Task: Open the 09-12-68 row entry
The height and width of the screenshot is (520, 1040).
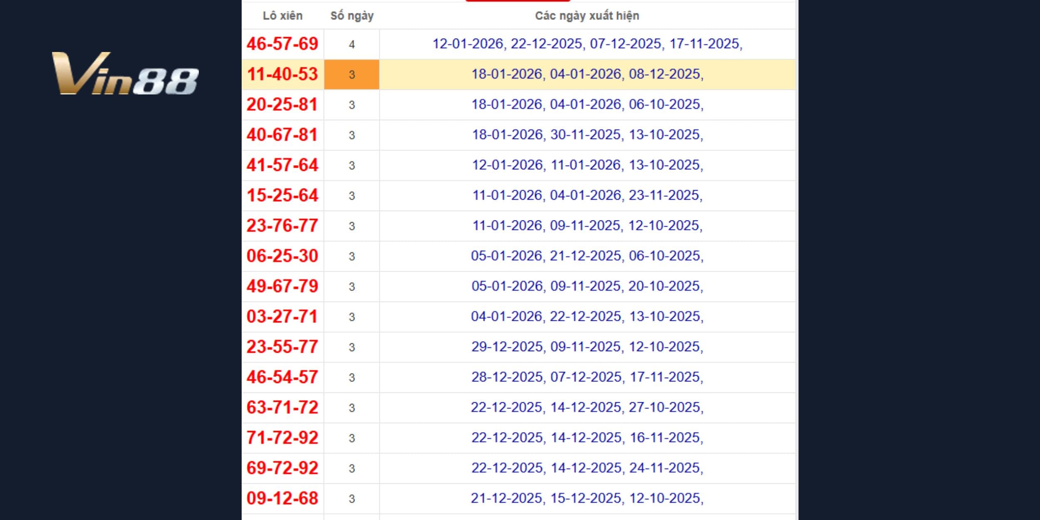Action: (282, 498)
